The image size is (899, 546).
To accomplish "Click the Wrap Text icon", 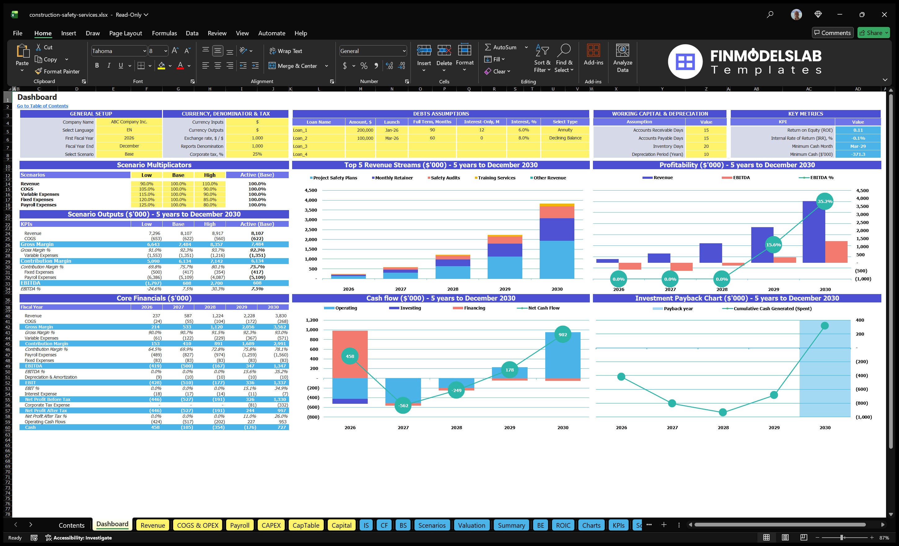I will click(x=273, y=51).
